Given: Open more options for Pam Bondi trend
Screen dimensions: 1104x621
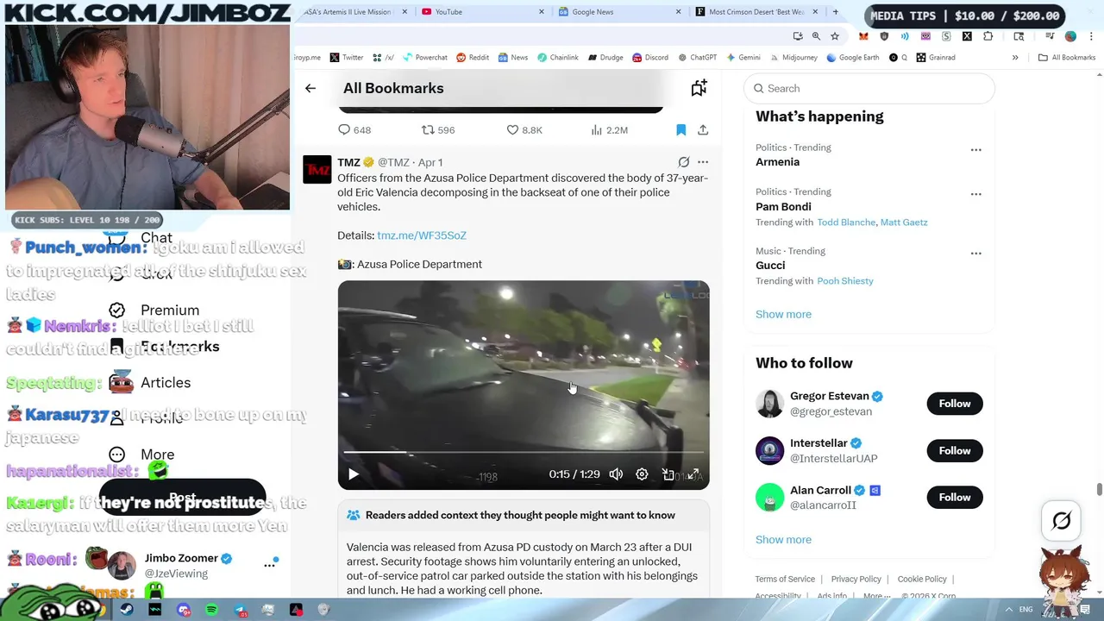Looking at the screenshot, I should pos(976,194).
